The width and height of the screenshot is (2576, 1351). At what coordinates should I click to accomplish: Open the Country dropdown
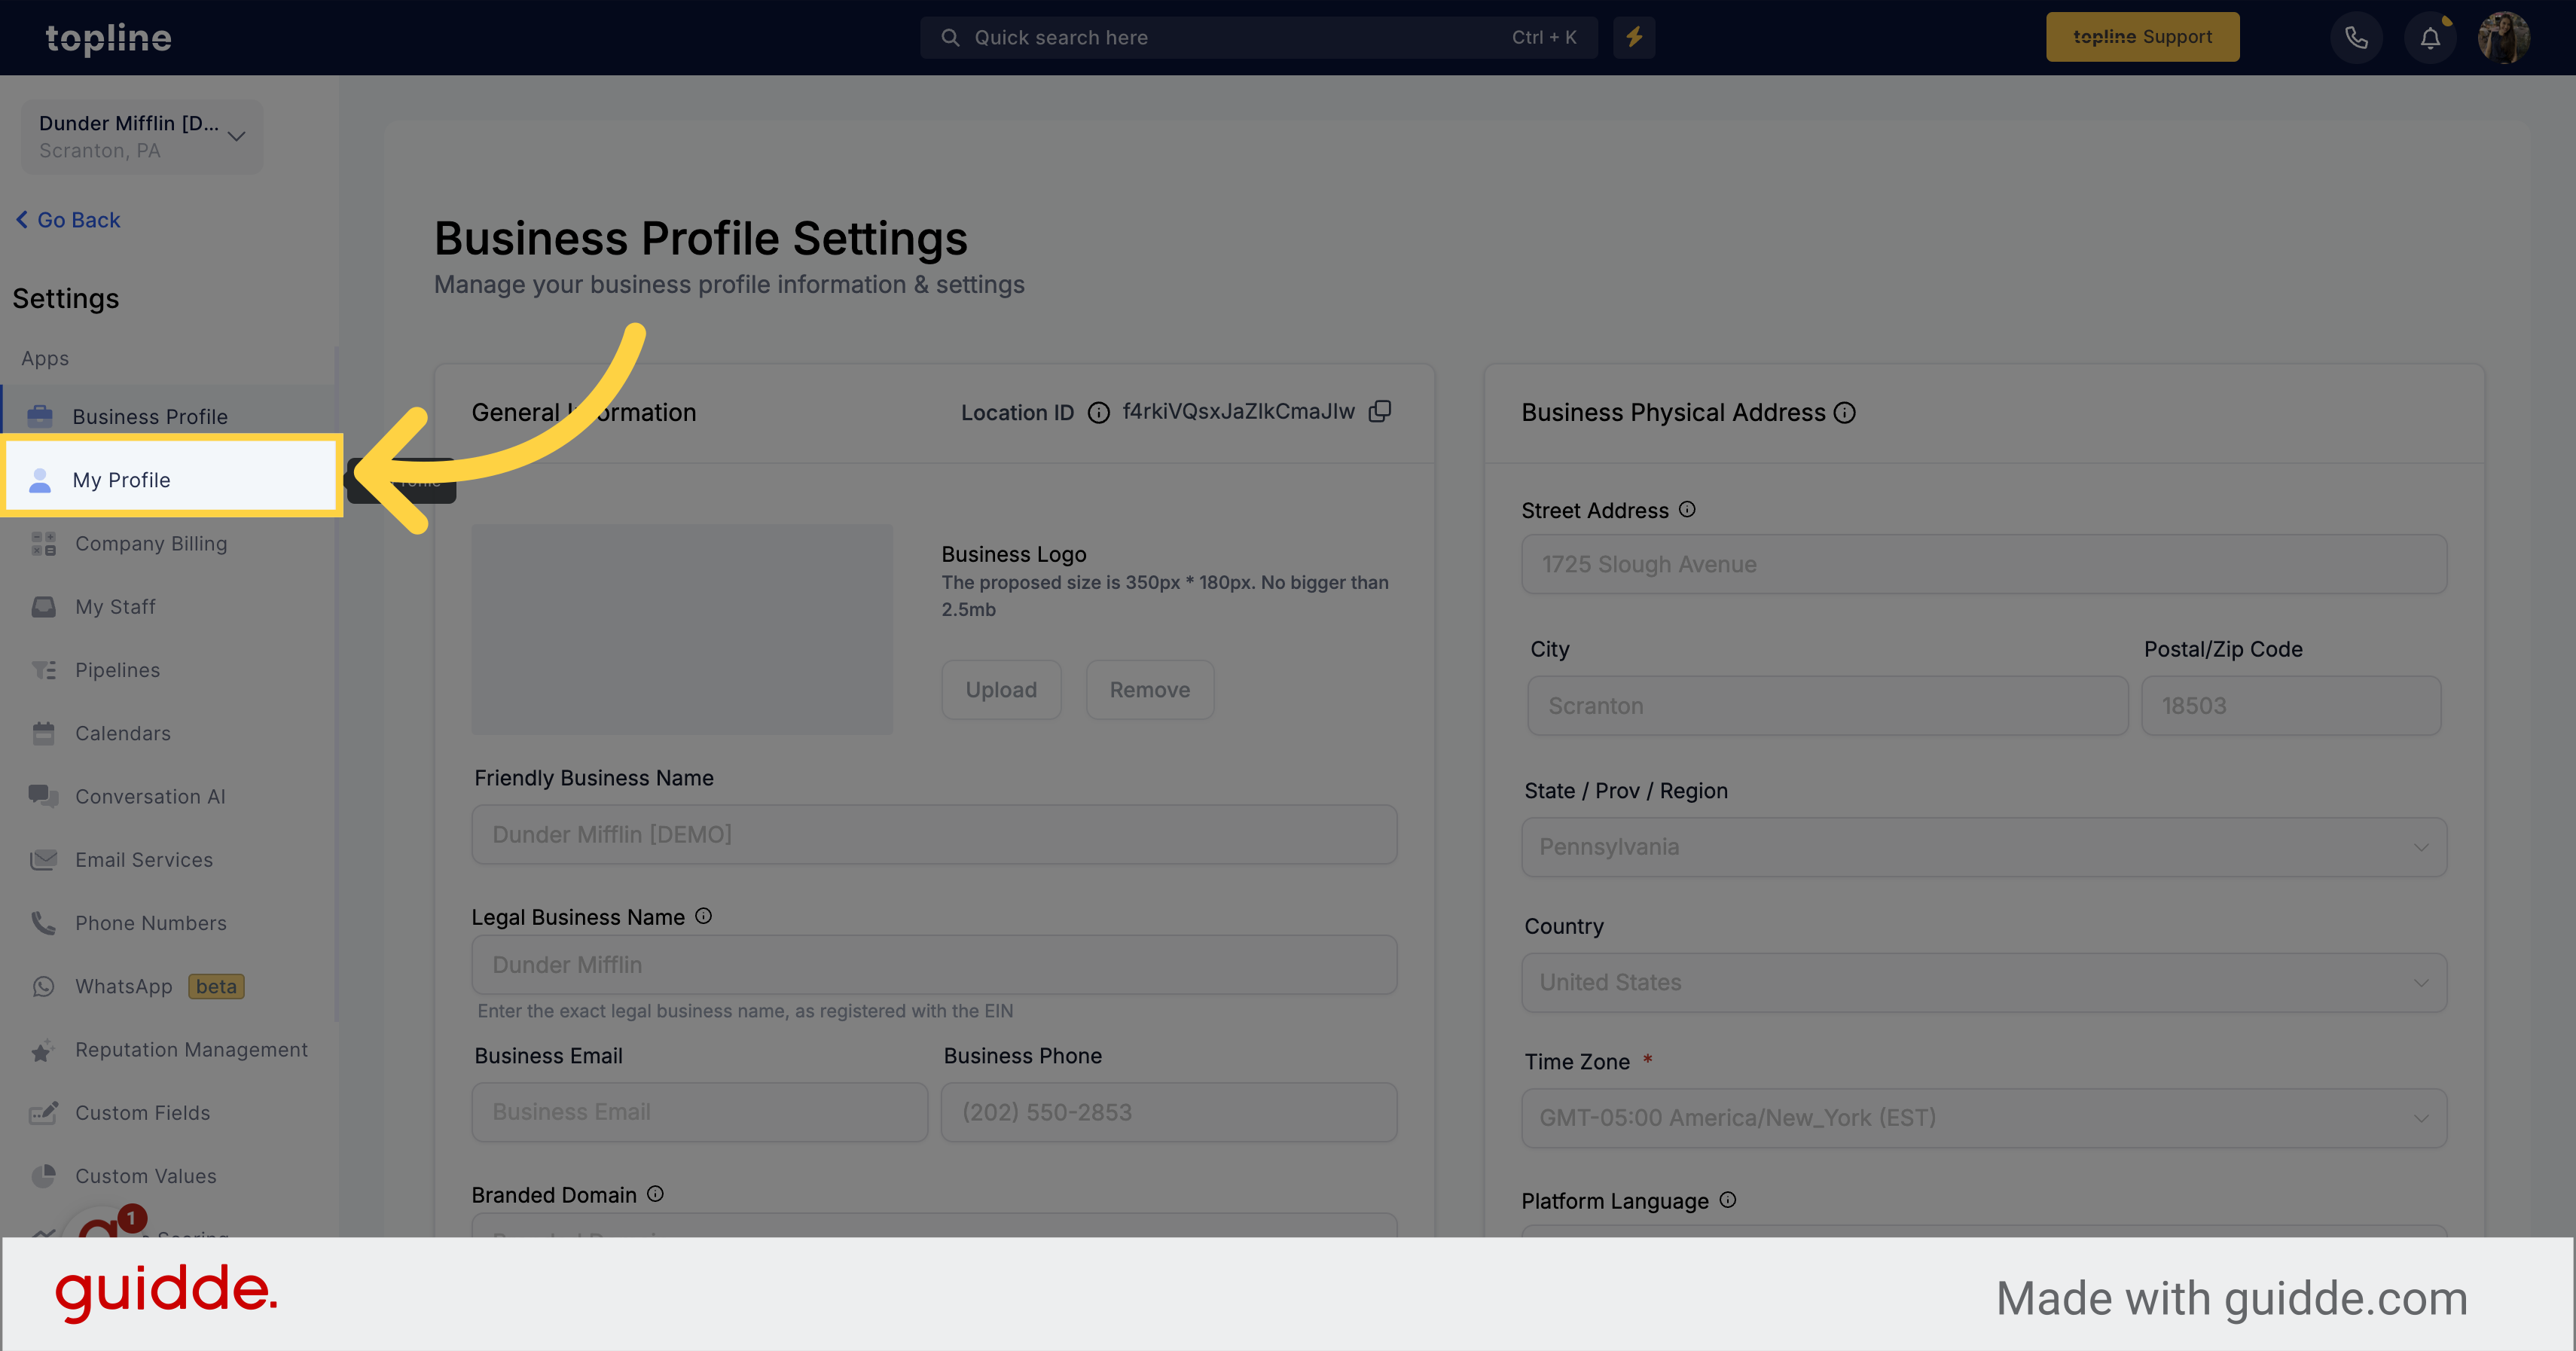pos(1984,982)
